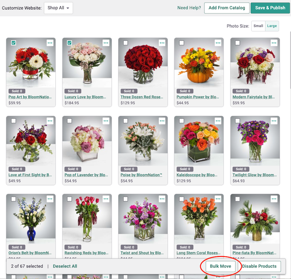Tick the Pumpkin Power checkbox
This screenshot has height=279, width=291.
click(182, 43)
